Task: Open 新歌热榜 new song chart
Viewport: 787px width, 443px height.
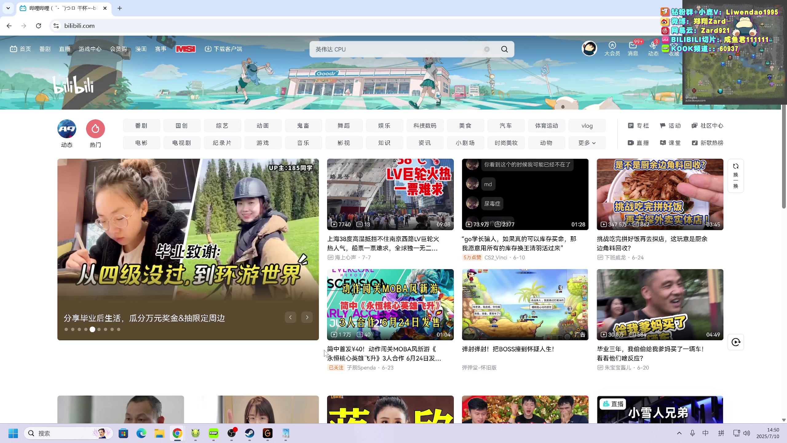Action: pos(707,143)
